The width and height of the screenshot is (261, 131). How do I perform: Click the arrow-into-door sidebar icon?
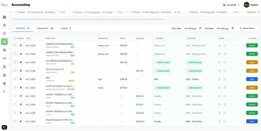click(x=4, y=83)
